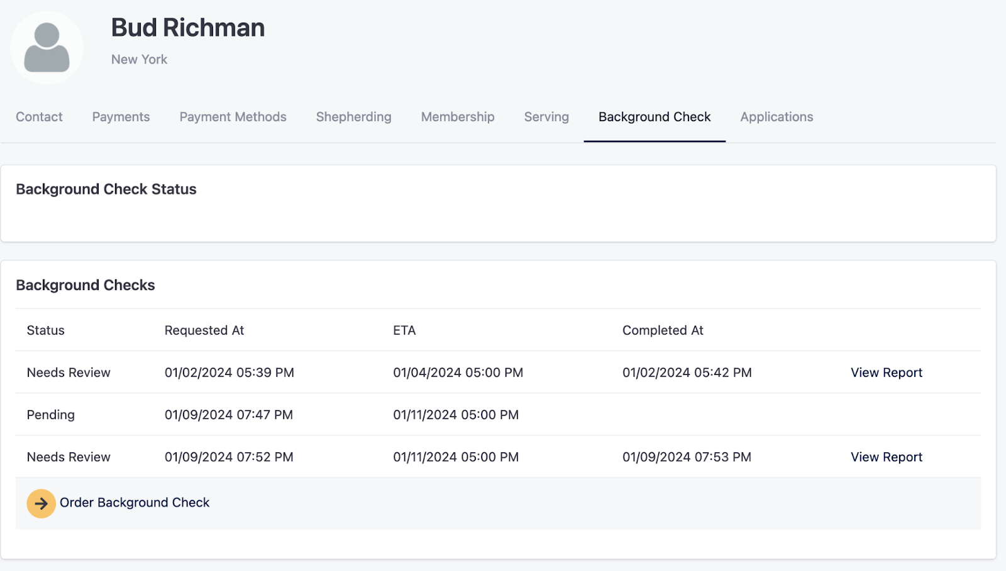1006x571 pixels.
Task: Click completed time 01/09/2024 07:53 PM
Action: [x=687, y=457]
